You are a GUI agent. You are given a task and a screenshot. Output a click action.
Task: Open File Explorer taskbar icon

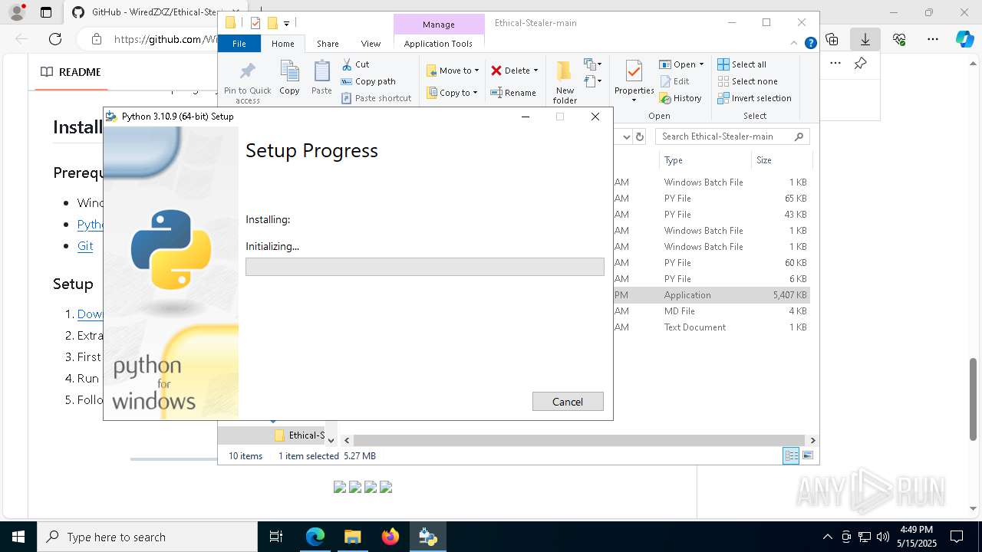point(352,537)
